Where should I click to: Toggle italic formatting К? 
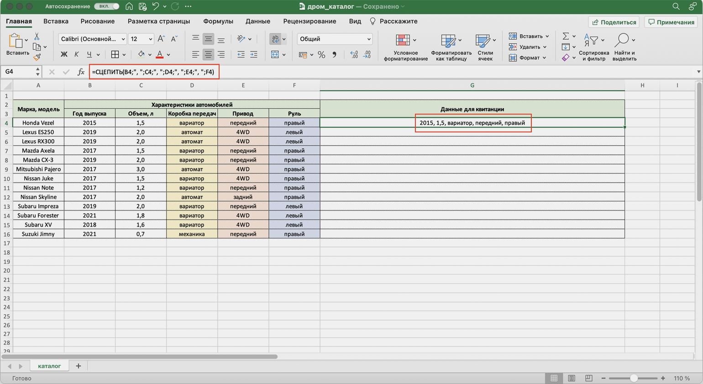pos(76,55)
